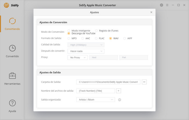189x120 pixels.
Task: Open Calidad de Salida High (256kbps) dropdown
Action: point(86,45)
